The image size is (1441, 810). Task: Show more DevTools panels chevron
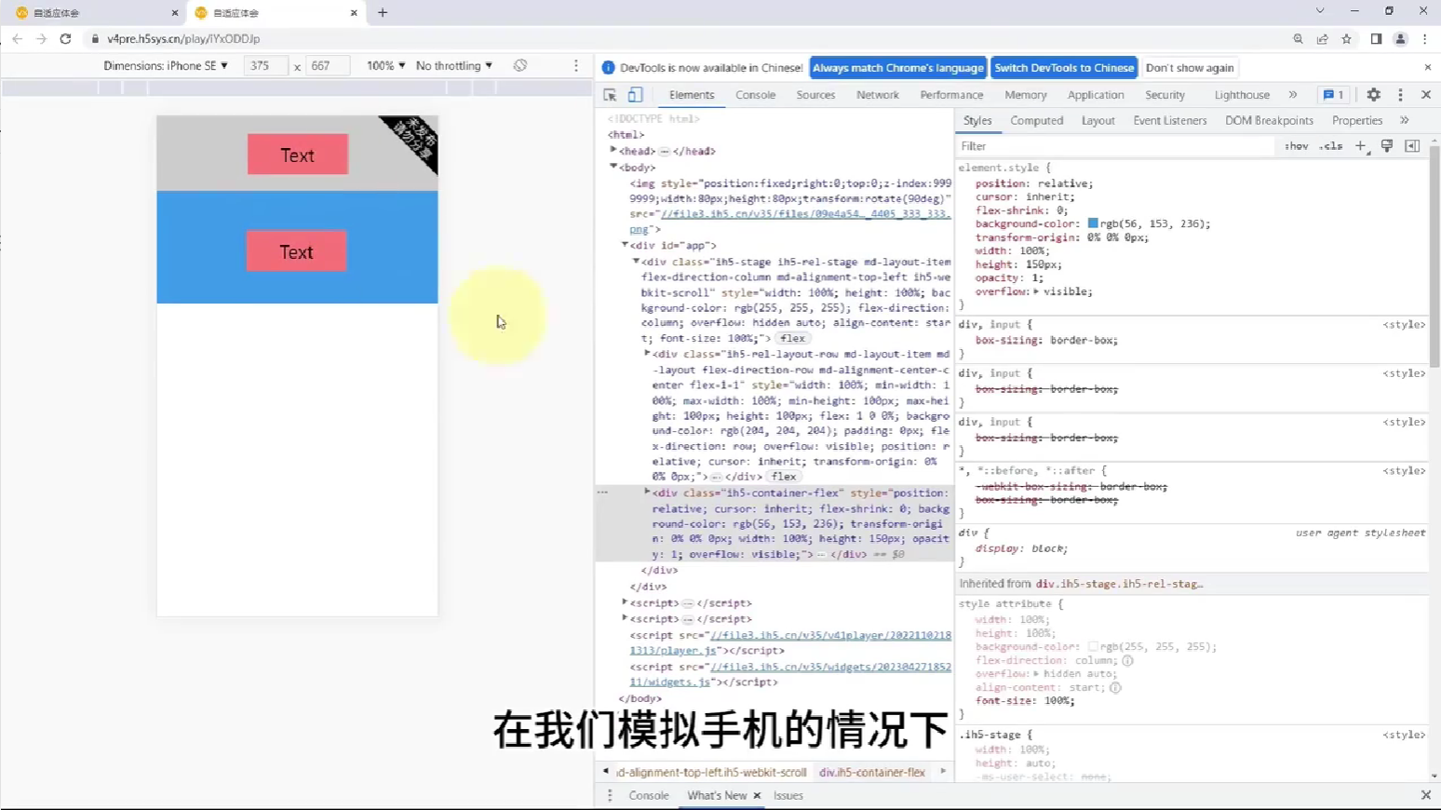pos(1293,95)
